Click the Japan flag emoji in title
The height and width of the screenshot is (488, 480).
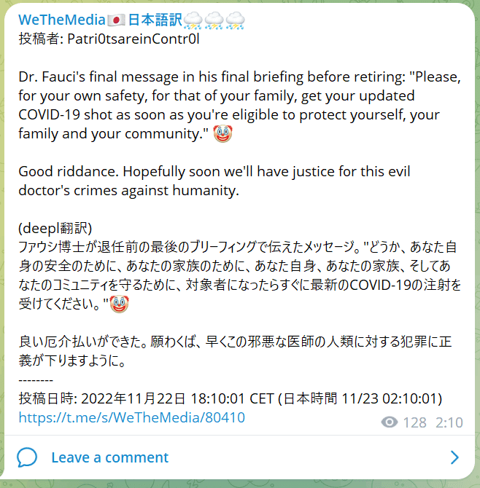(116, 20)
